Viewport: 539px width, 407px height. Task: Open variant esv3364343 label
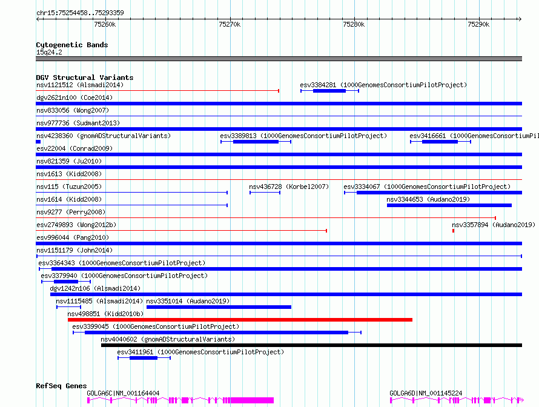tap(122, 263)
